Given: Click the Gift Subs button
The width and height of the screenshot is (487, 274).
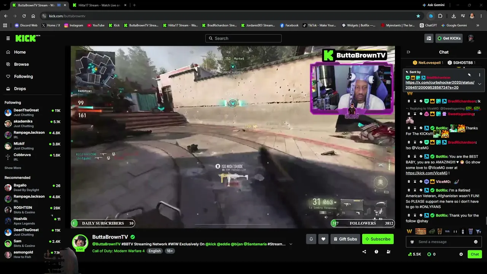Looking at the screenshot, I should click(345, 239).
